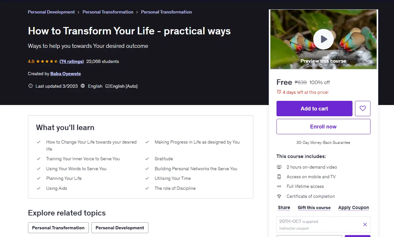This screenshot has width=394, height=237.
Task: Open the 74 ratings link
Action: point(71,61)
